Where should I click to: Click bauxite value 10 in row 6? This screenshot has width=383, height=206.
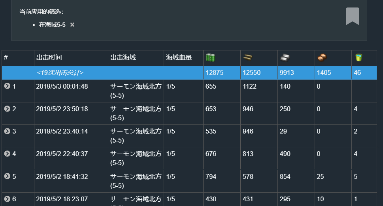[320, 199]
